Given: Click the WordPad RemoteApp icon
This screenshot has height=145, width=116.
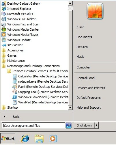Looking at the screenshot, I should tap(15, 102).
